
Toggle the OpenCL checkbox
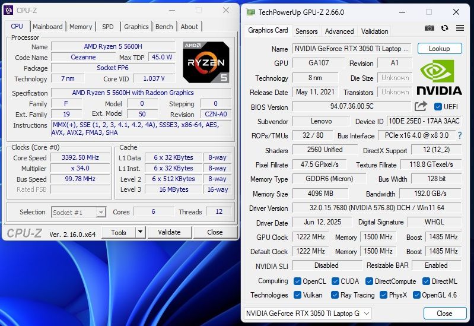pos(297,281)
